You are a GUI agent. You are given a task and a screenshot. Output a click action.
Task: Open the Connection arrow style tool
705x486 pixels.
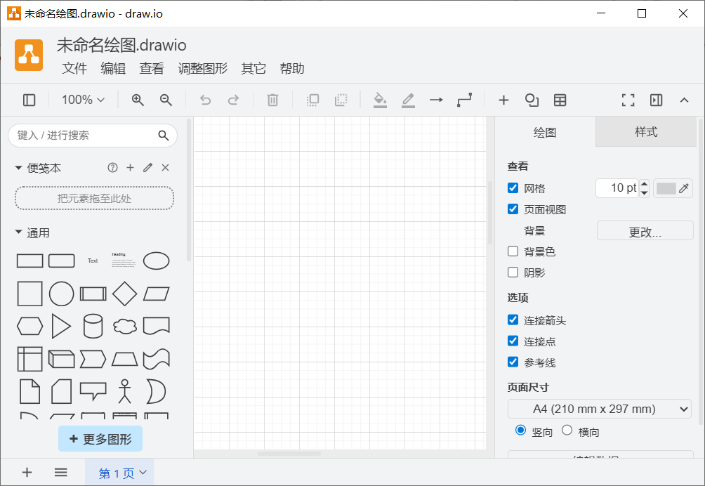(x=436, y=100)
